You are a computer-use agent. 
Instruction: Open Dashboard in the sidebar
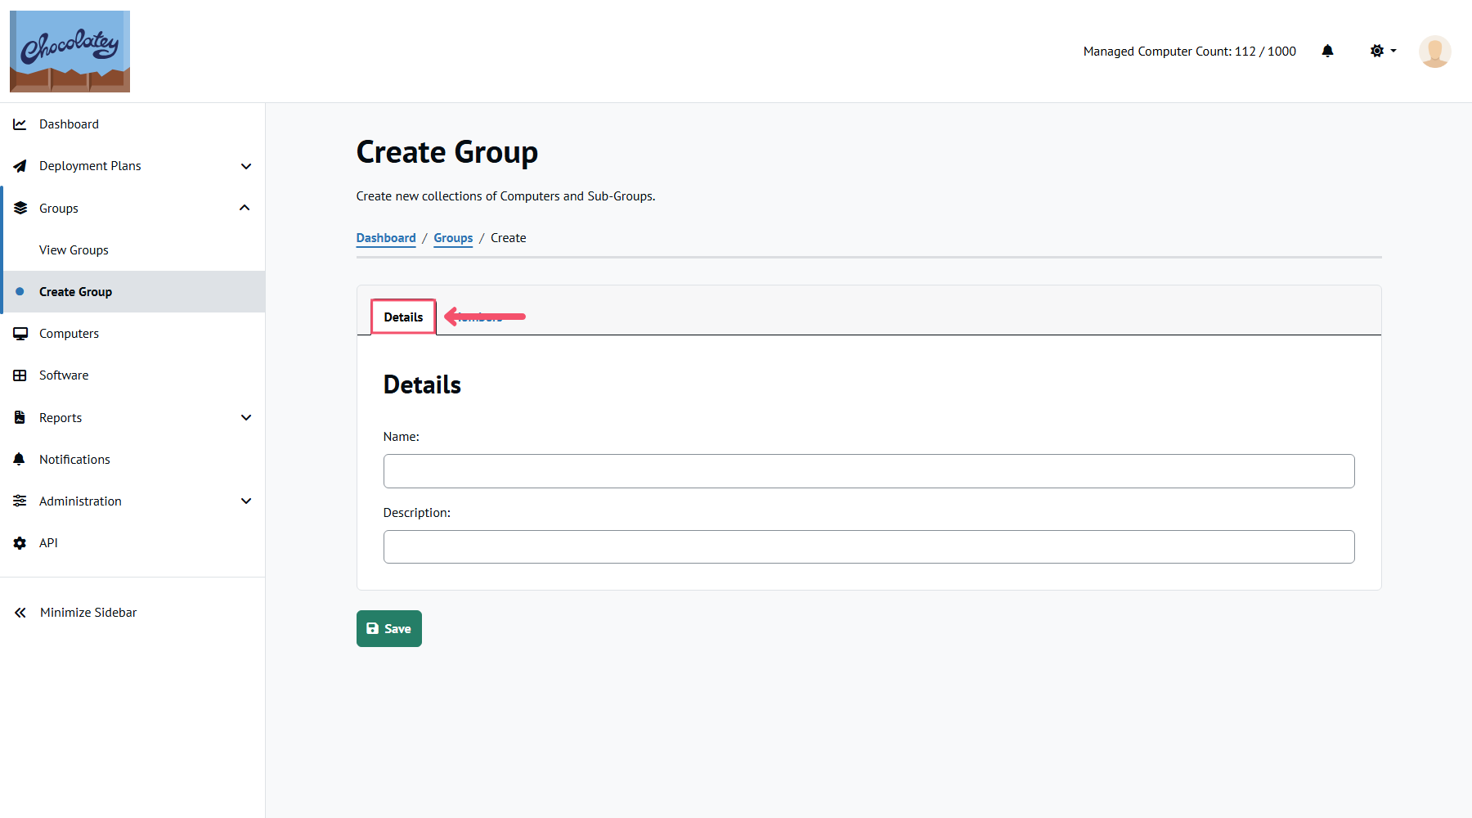tap(132, 124)
